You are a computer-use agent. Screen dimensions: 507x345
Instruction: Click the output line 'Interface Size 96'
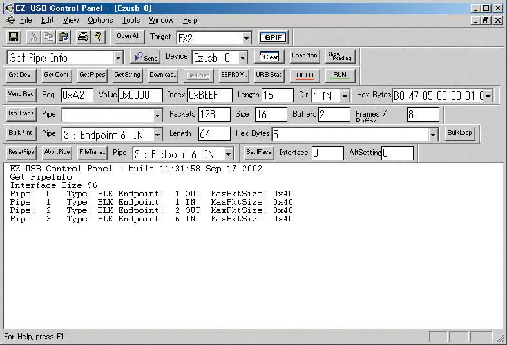[x=53, y=185]
